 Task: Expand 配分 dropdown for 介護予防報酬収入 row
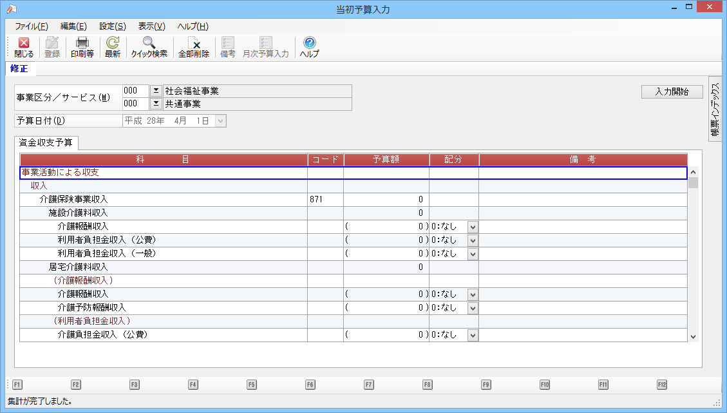pos(473,308)
